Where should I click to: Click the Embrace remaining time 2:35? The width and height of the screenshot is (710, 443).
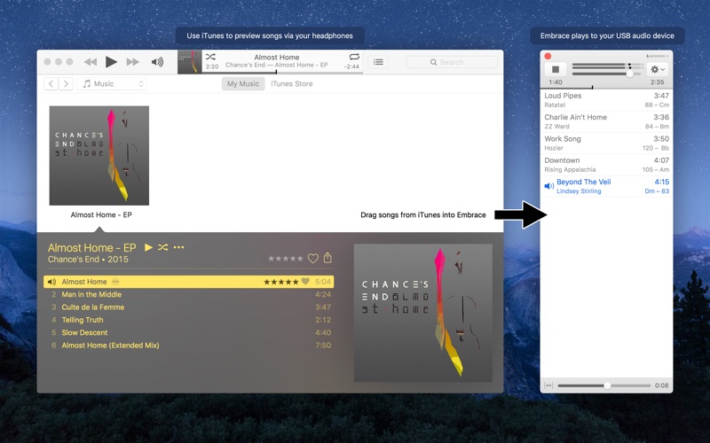[657, 82]
